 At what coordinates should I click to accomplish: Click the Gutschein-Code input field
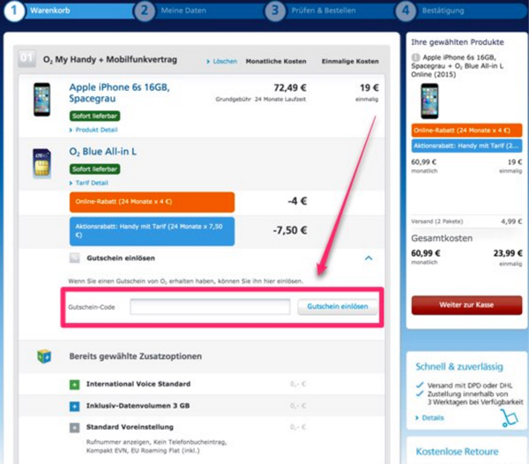pos(210,307)
